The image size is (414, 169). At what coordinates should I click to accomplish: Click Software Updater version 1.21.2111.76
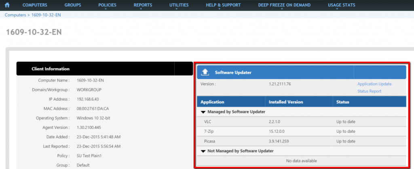click(x=280, y=84)
